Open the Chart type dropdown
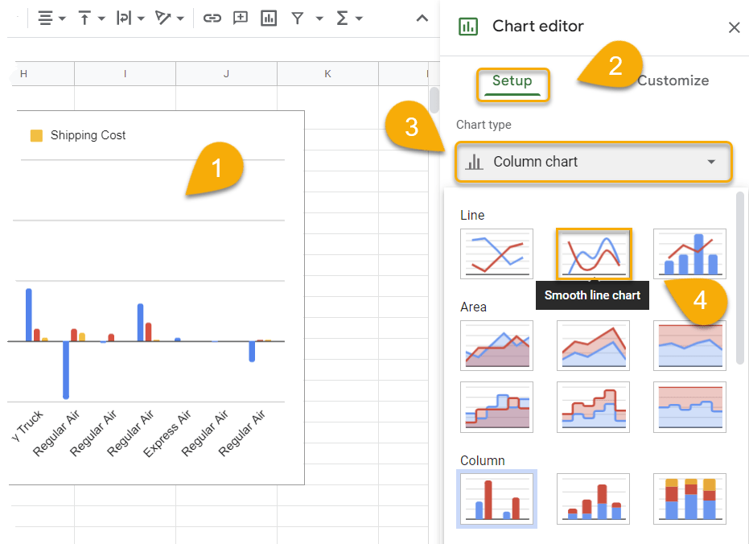Viewport: 749px width, 544px height. (593, 162)
